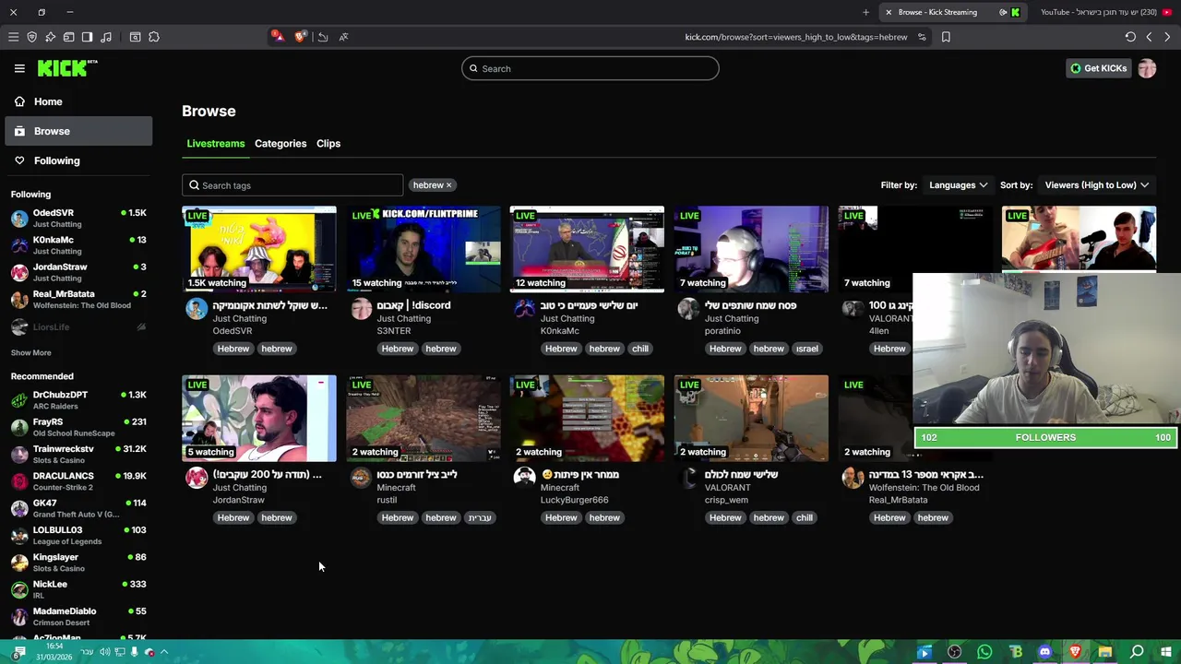1181x664 pixels.
Task: Open the Kick sidebar hamburger menu
Action: pyautogui.click(x=19, y=68)
